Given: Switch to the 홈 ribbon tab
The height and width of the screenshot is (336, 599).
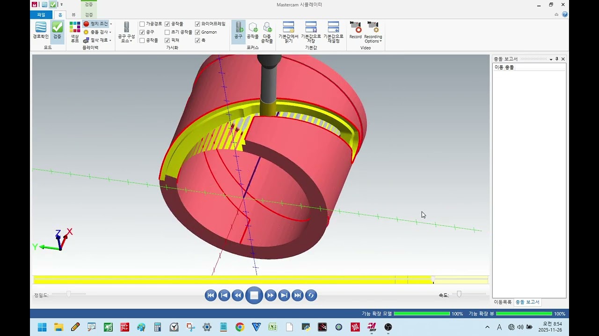Looking at the screenshot, I should 60,15.
